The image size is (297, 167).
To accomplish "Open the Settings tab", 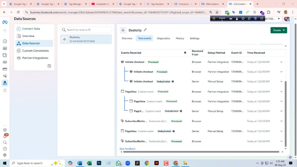I will pyautogui.click(x=195, y=38).
